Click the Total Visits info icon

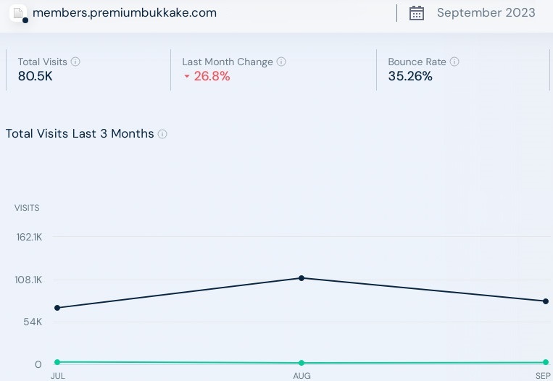(75, 62)
